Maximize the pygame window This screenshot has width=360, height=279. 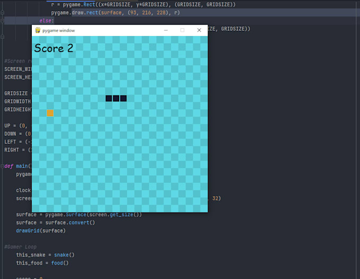pyautogui.click(x=183, y=30)
